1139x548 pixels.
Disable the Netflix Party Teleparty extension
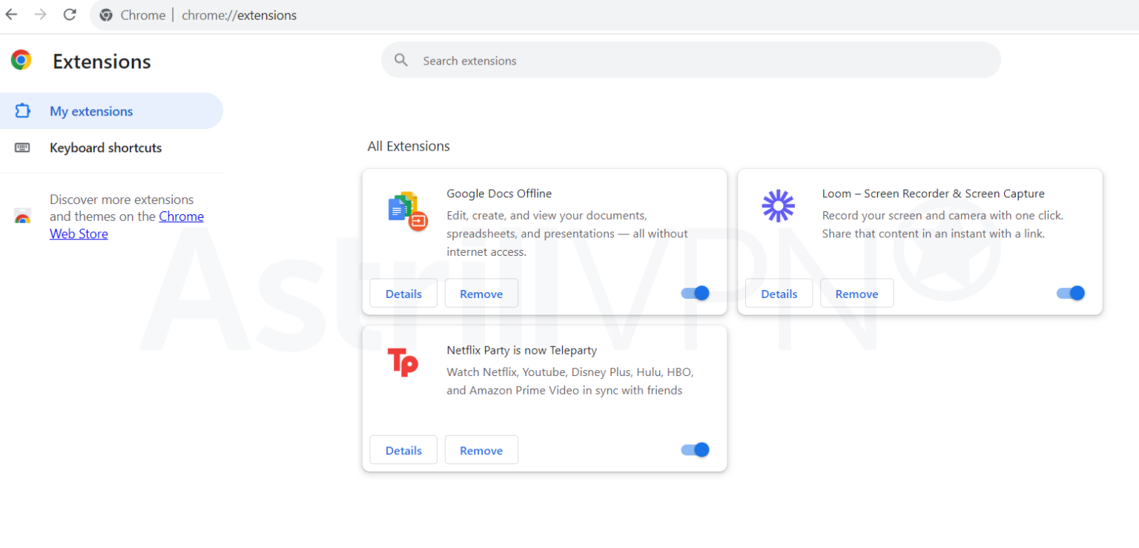tap(694, 449)
